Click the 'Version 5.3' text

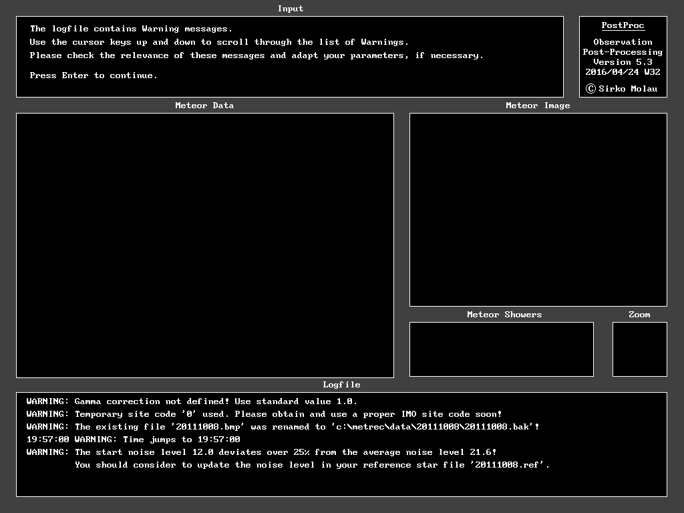pyautogui.click(x=623, y=62)
